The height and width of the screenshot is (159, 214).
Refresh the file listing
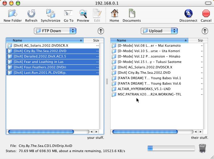tap(31, 14)
